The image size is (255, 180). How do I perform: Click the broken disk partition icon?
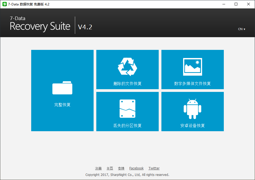tap(127, 108)
